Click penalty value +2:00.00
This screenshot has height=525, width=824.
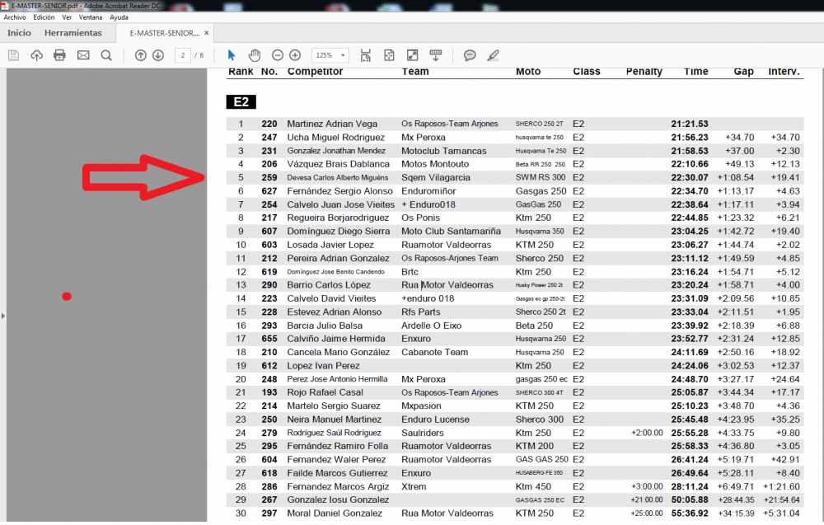click(x=647, y=433)
